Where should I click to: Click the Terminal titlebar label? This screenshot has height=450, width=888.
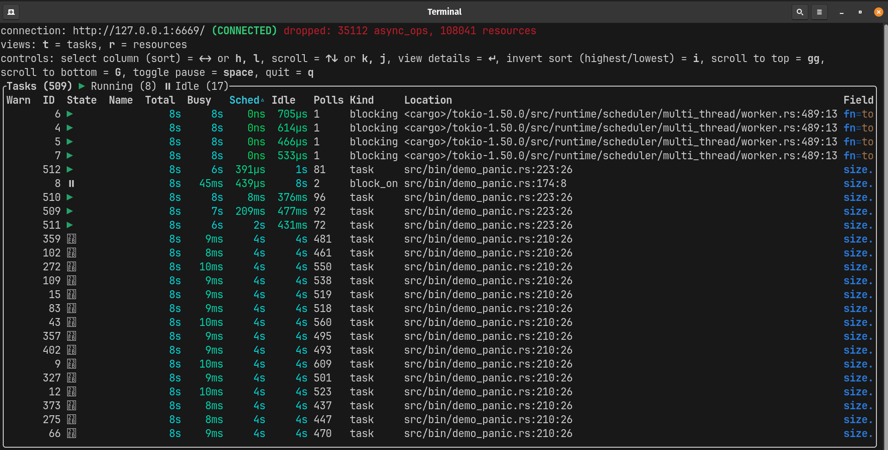tap(444, 12)
